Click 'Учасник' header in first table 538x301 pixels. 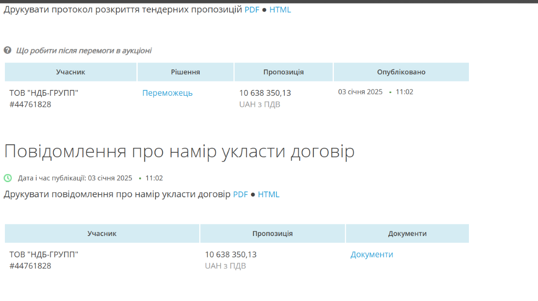70,72
